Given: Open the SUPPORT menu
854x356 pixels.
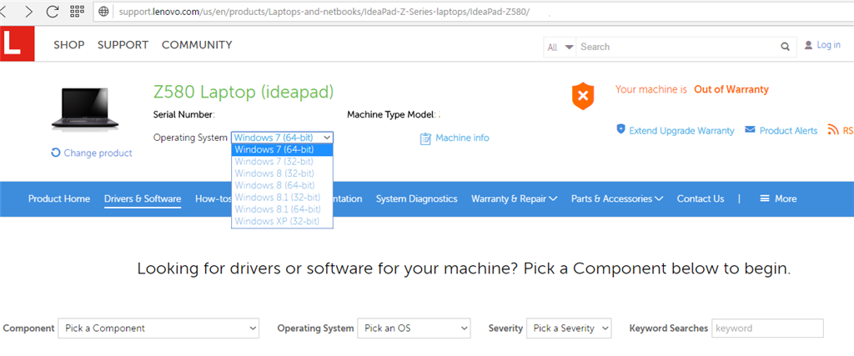Looking at the screenshot, I should pos(123,45).
